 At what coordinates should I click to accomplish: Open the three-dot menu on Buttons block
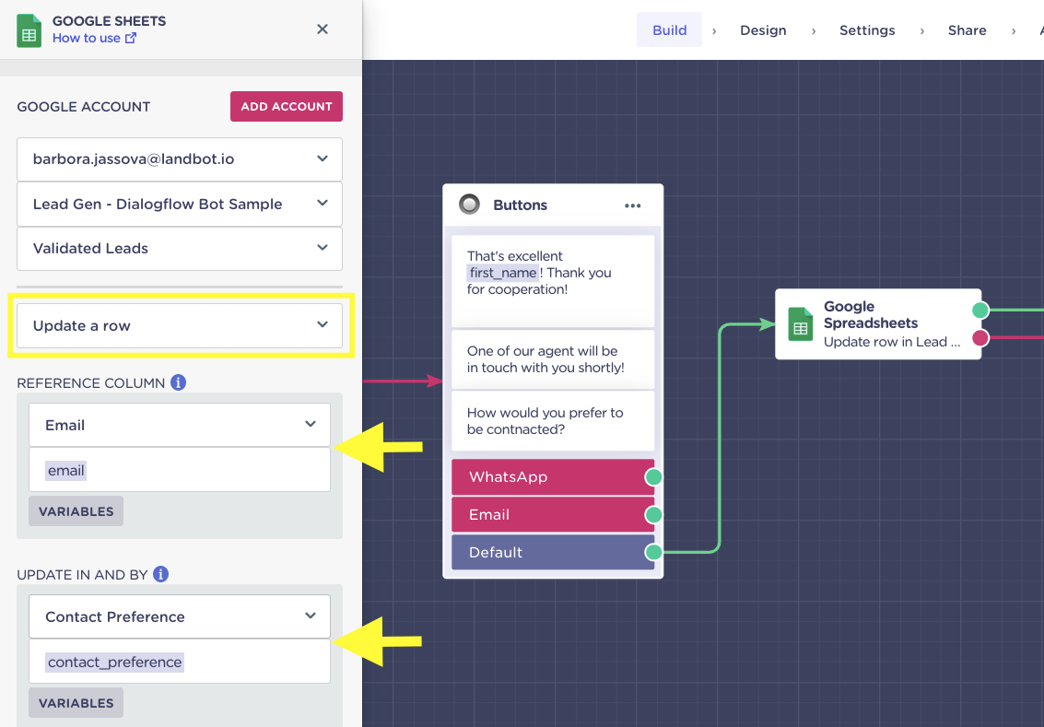coord(632,205)
